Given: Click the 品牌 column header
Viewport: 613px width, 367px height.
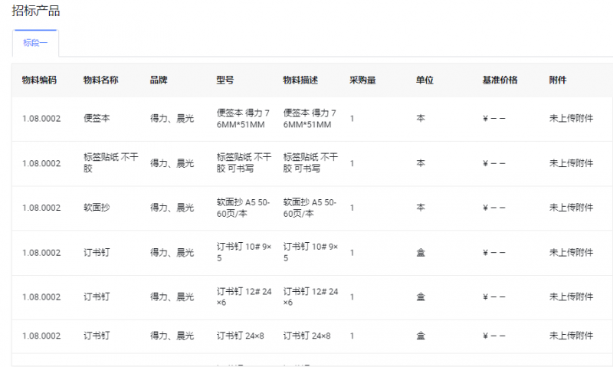Looking at the screenshot, I should (159, 80).
